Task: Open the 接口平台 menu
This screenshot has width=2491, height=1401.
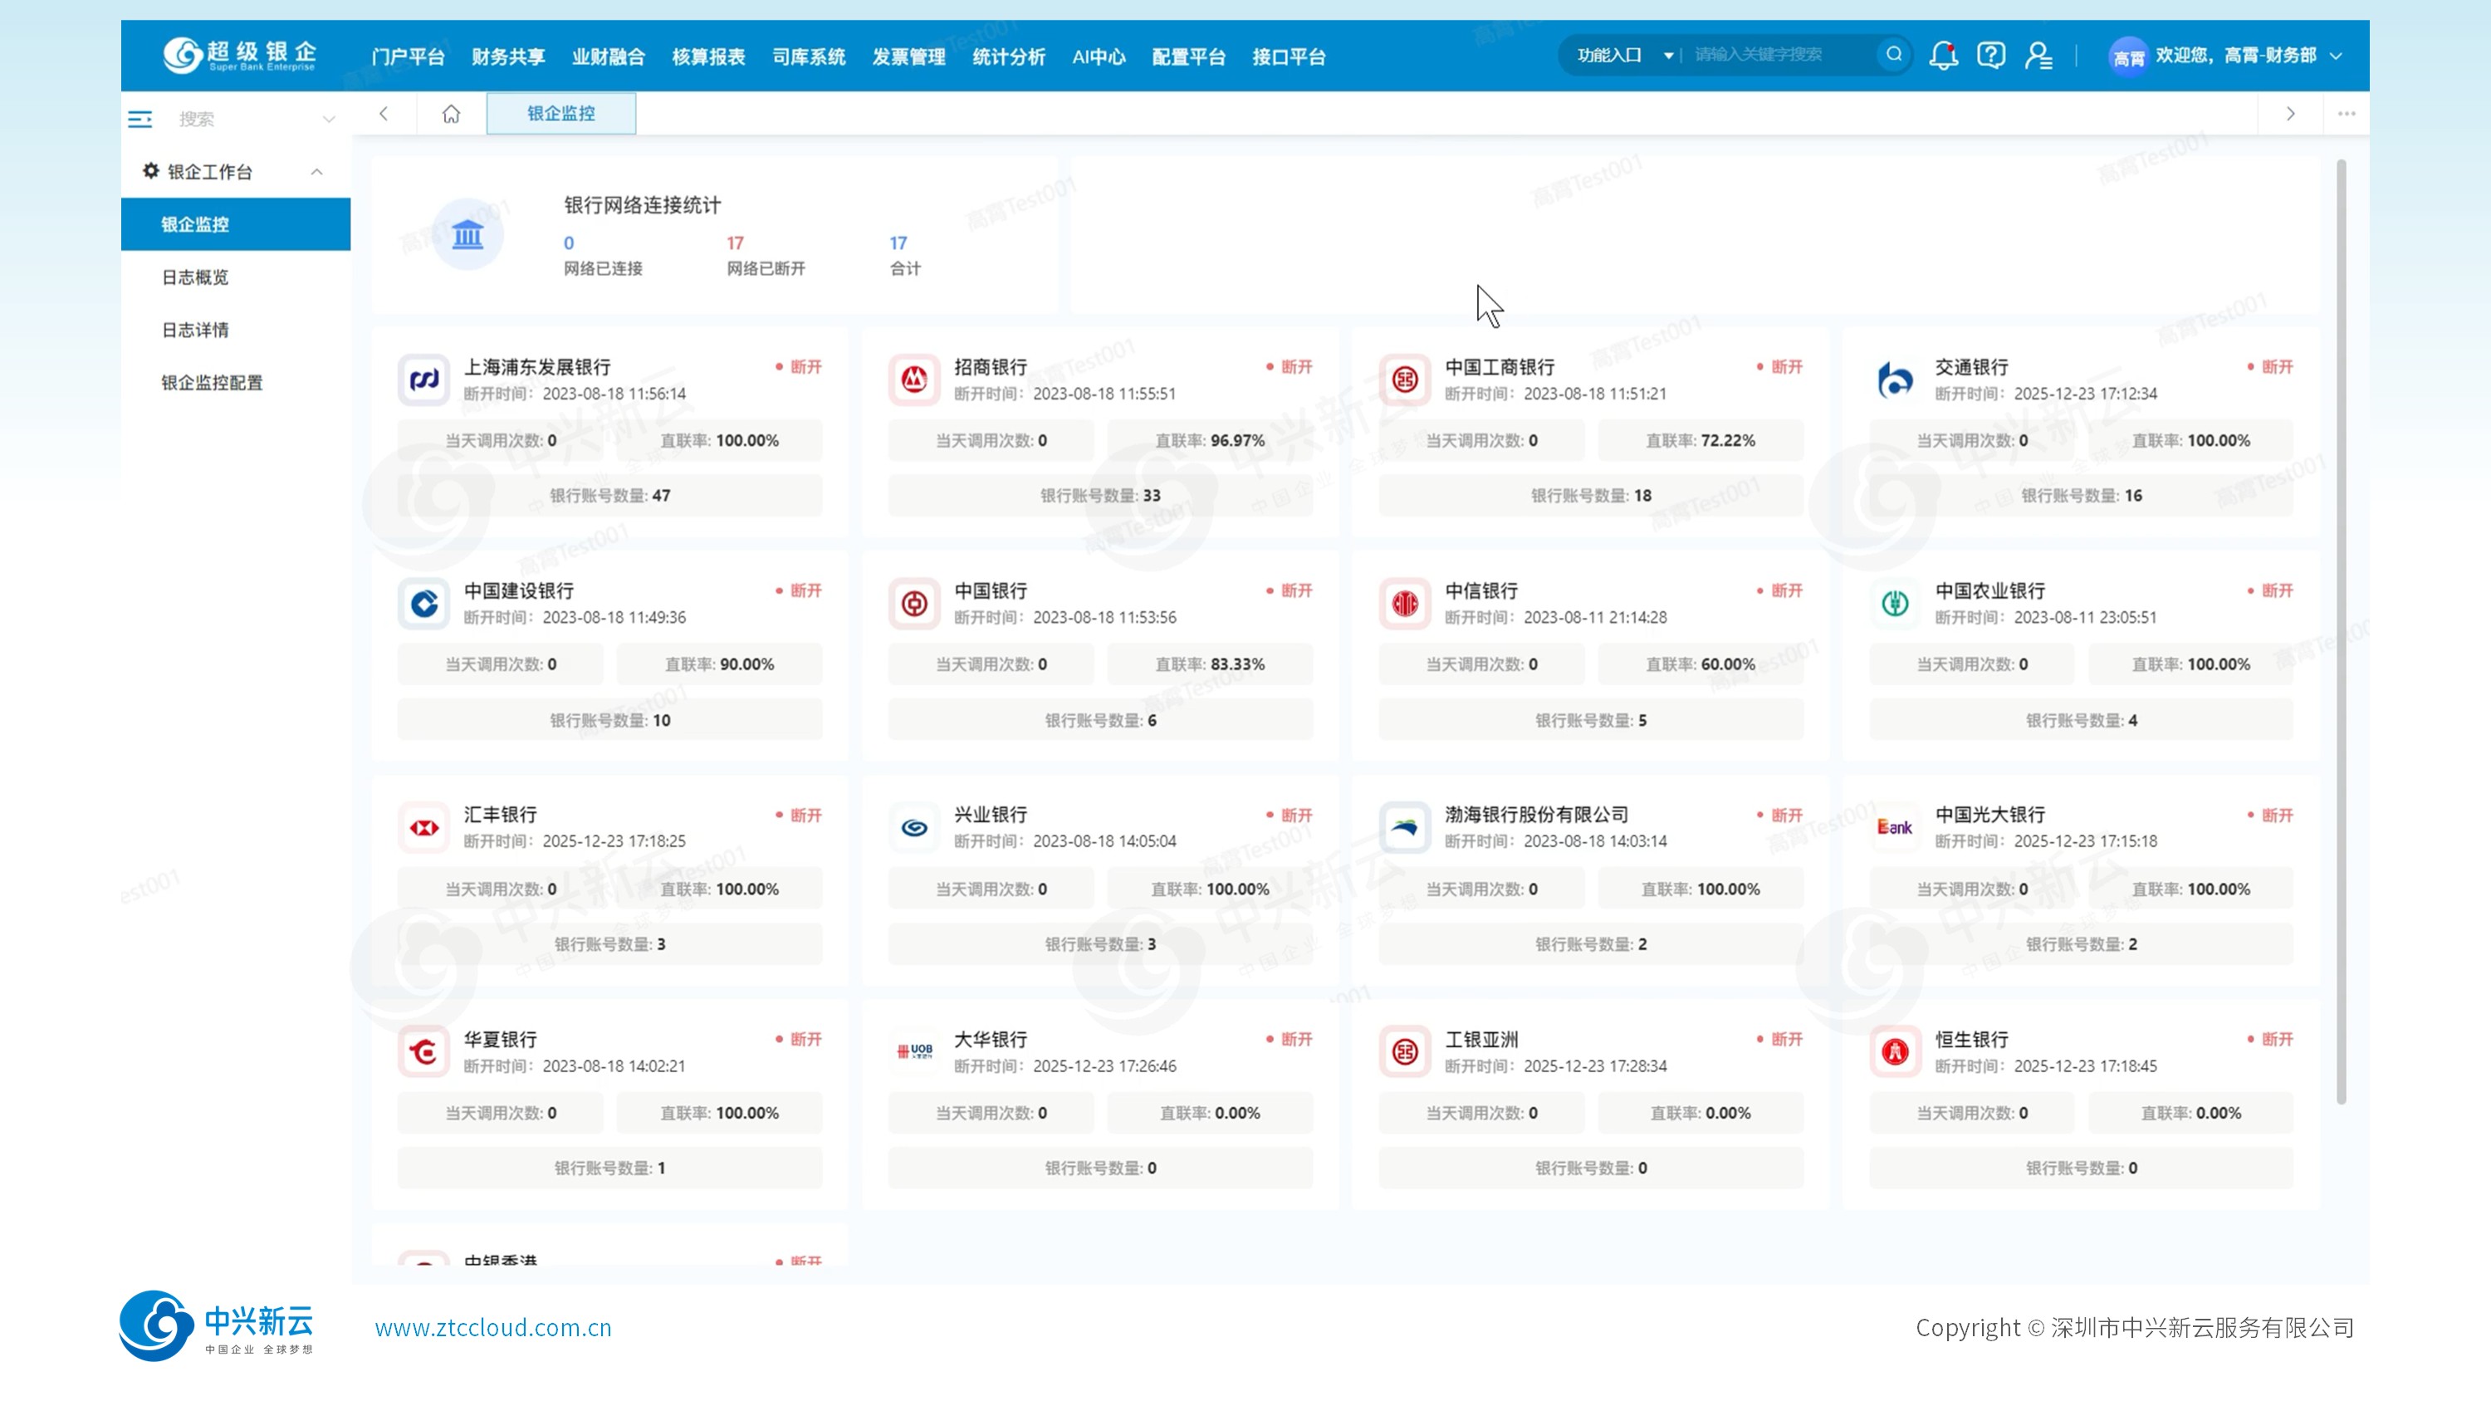Action: (1289, 57)
